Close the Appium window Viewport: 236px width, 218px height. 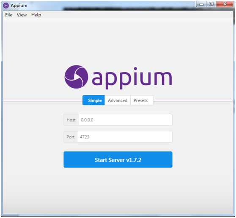coord(225,4)
